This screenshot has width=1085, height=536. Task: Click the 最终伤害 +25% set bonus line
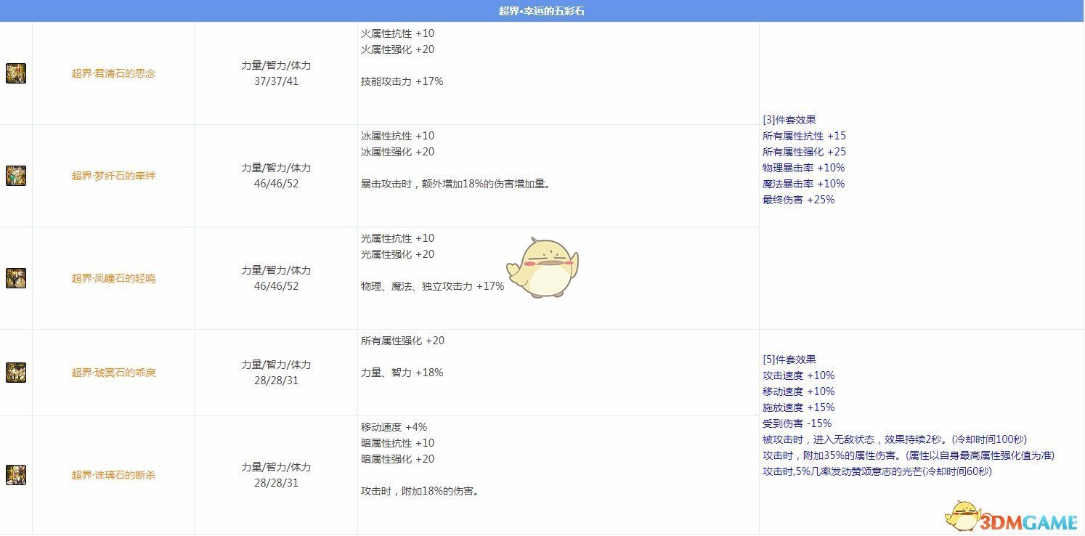pyautogui.click(x=798, y=200)
